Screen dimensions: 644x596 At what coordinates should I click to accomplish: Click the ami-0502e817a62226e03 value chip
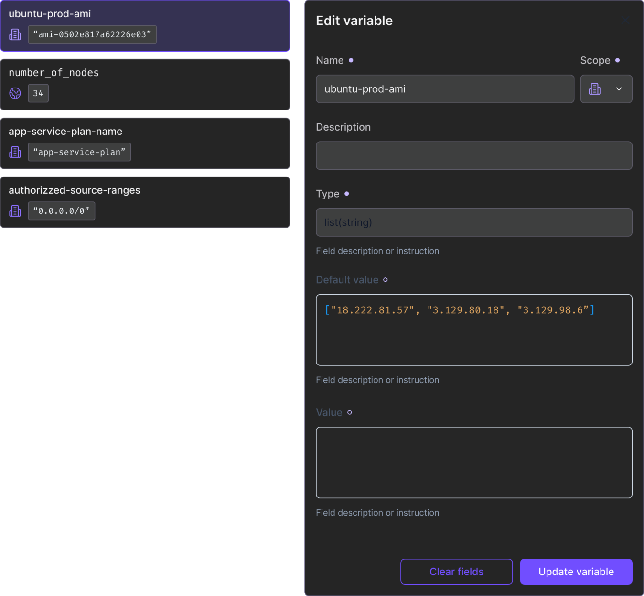click(92, 34)
